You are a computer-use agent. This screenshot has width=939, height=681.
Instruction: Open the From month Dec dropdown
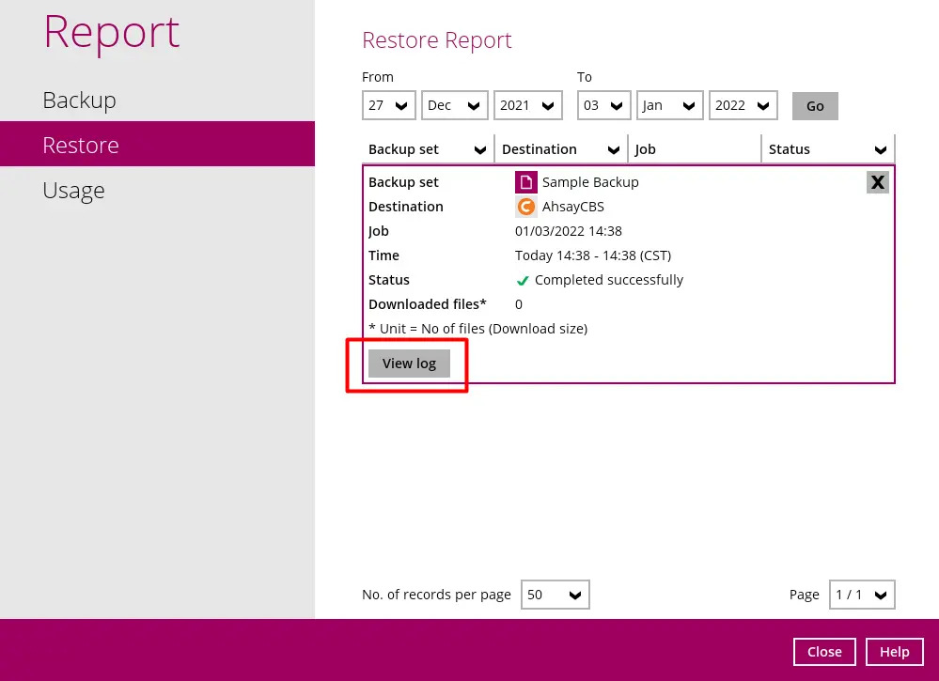pyautogui.click(x=454, y=105)
